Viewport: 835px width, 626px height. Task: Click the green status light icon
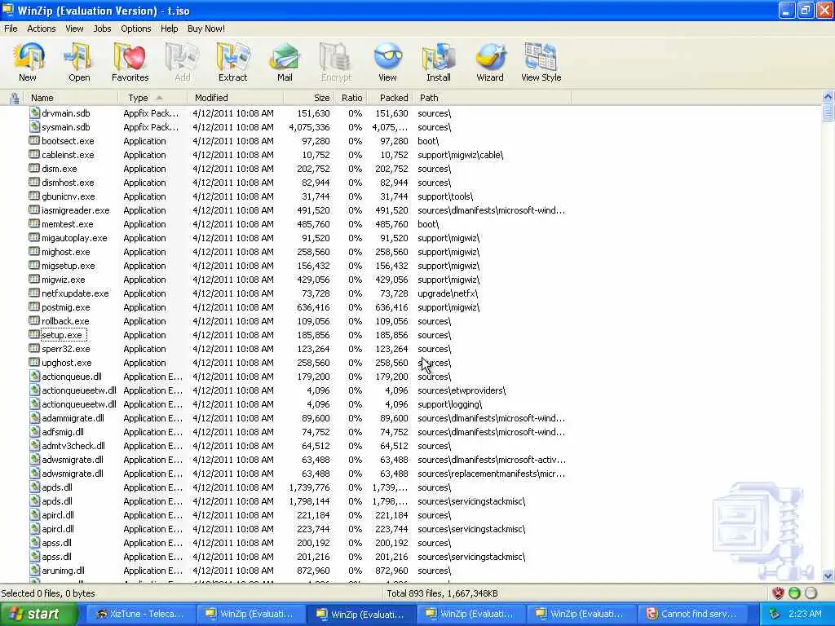click(794, 593)
